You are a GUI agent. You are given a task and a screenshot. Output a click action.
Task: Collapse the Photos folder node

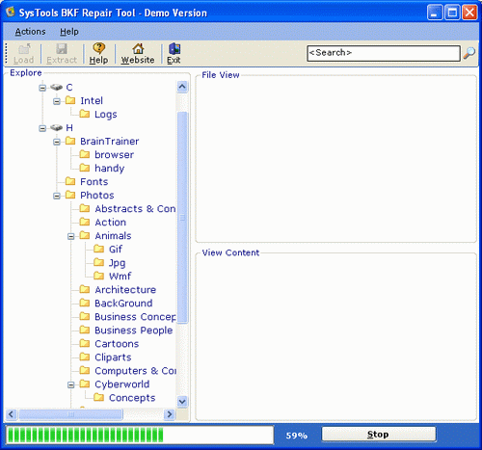57,196
